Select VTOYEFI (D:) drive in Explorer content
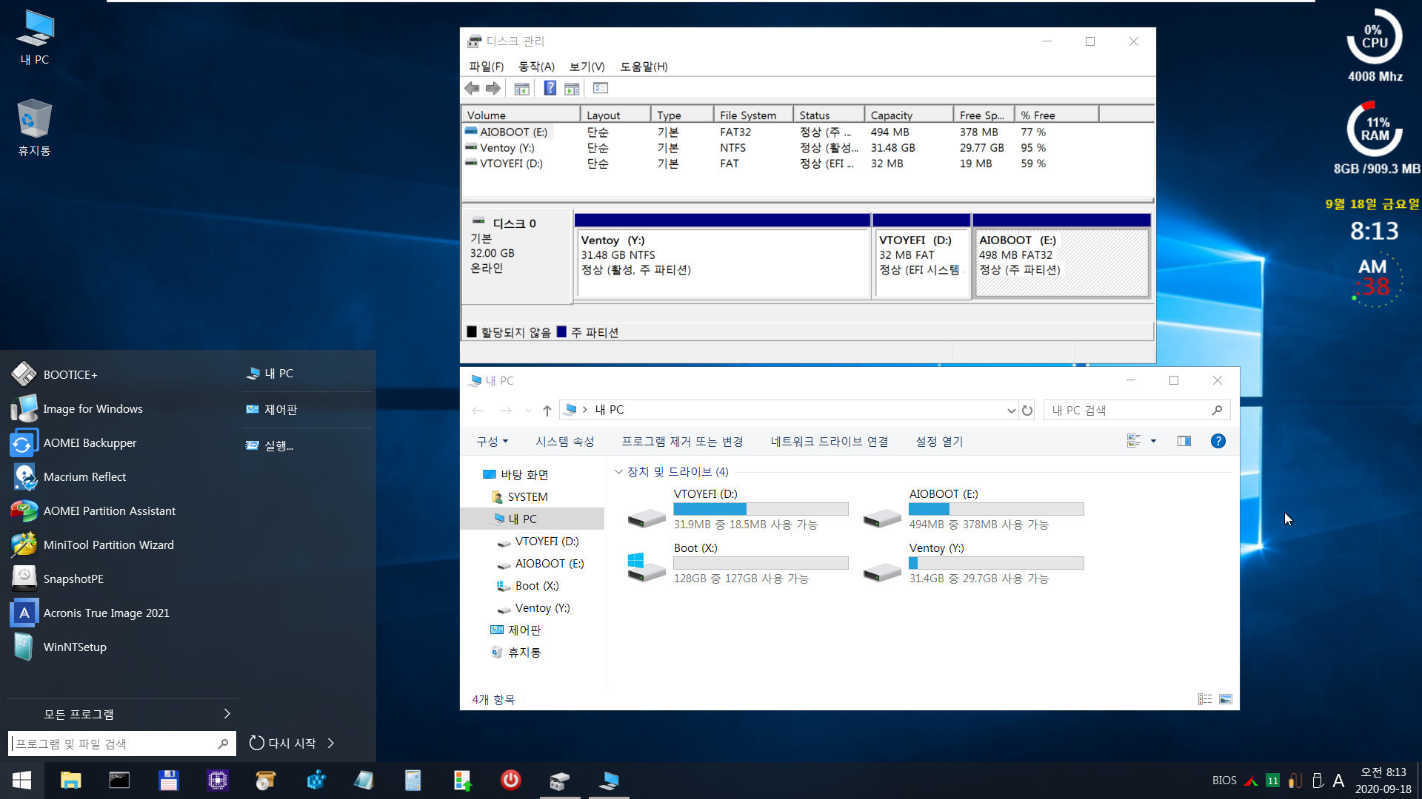 click(737, 509)
